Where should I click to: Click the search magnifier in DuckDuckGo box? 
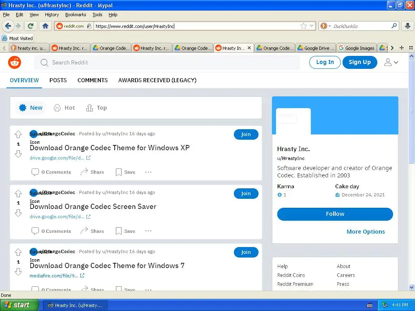pos(394,26)
